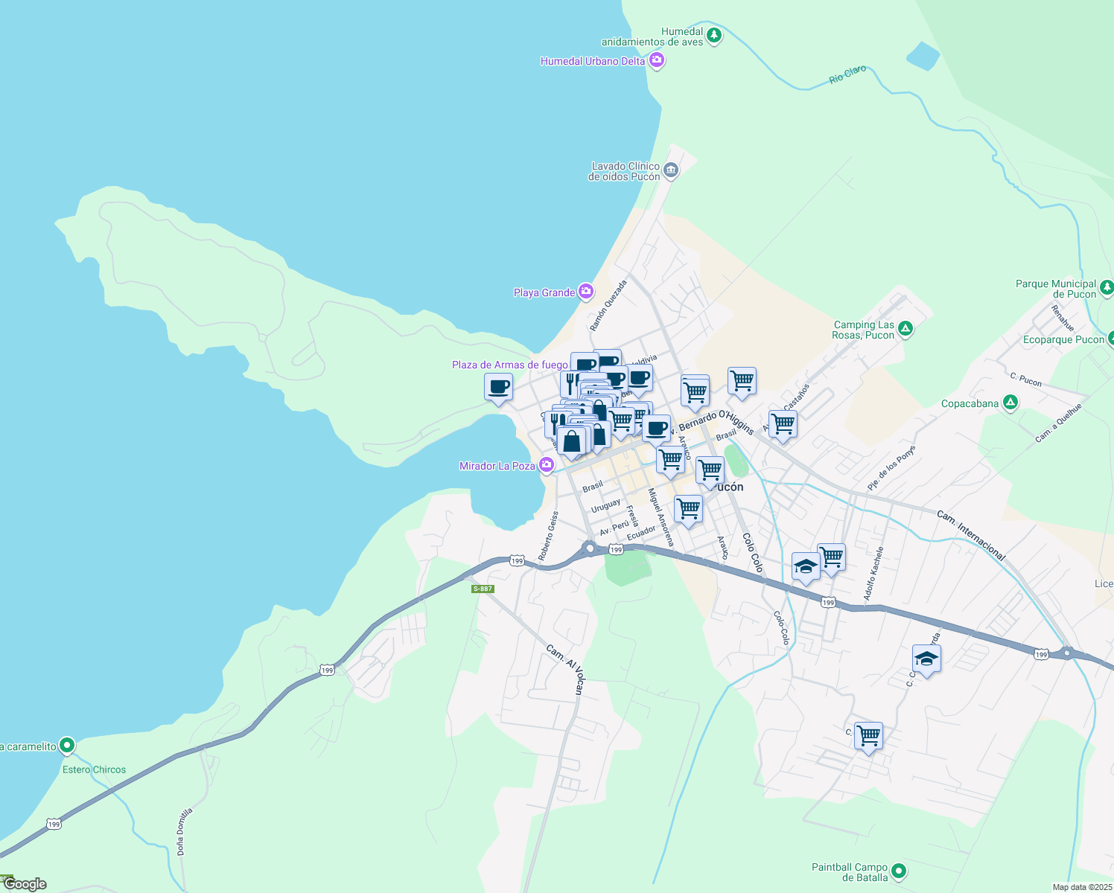Click the graduation cap icon near Ruta 199
The image size is (1114, 893).
tap(926, 659)
